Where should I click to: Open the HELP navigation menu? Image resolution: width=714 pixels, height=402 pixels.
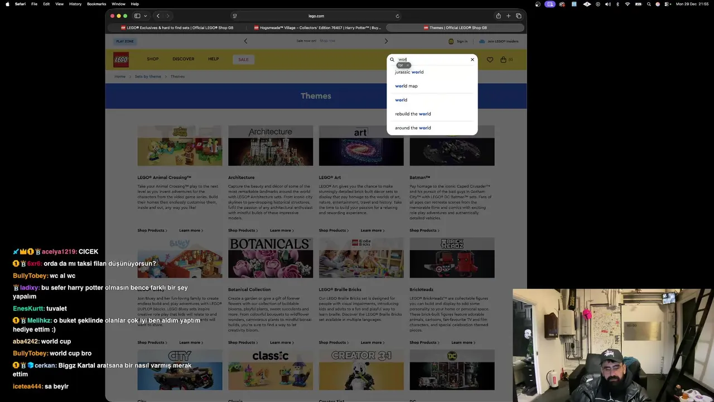pyautogui.click(x=214, y=59)
